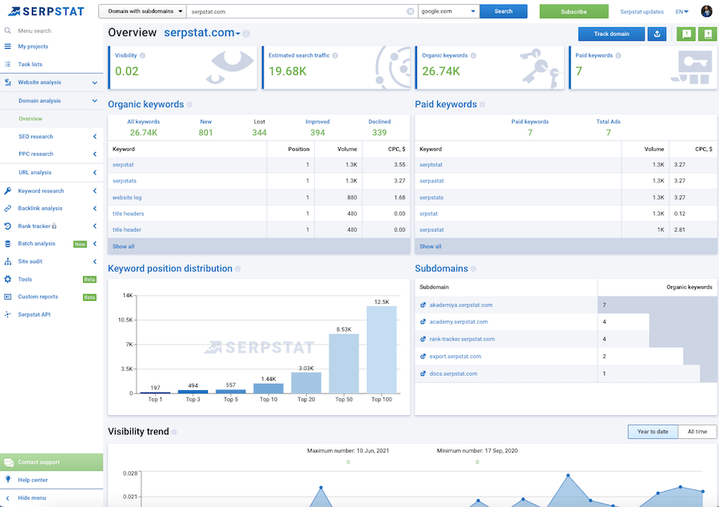Open the rank-tracker.serpstat.com subdomain link
The width and height of the screenshot is (719, 507).
pyautogui.click(x=462, y=340)
